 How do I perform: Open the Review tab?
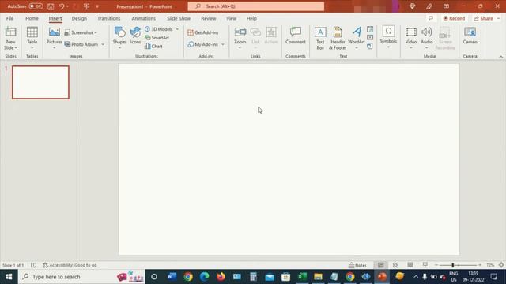point(209,18)
